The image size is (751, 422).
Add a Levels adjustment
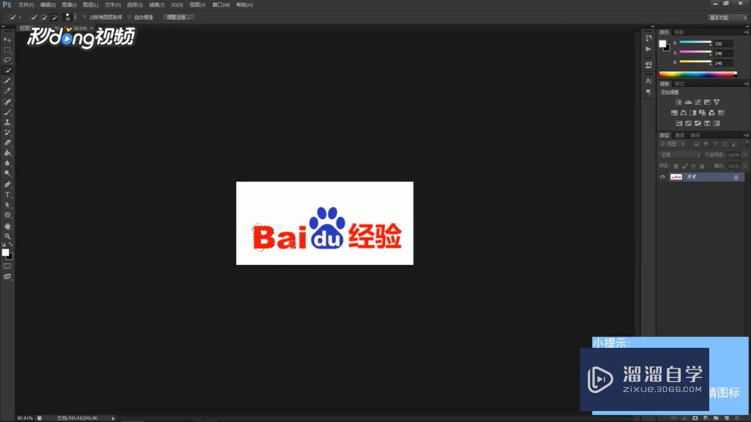tap(688, 102)
